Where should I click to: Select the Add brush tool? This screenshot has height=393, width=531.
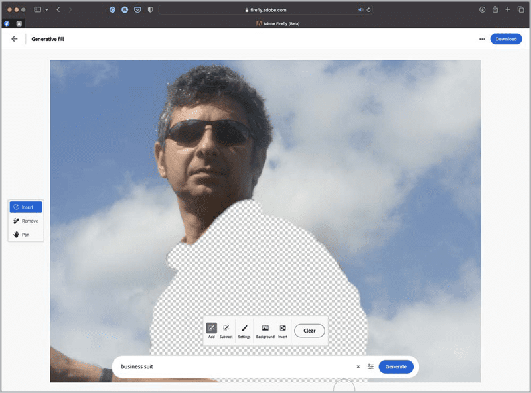click(x=211, y=328)
